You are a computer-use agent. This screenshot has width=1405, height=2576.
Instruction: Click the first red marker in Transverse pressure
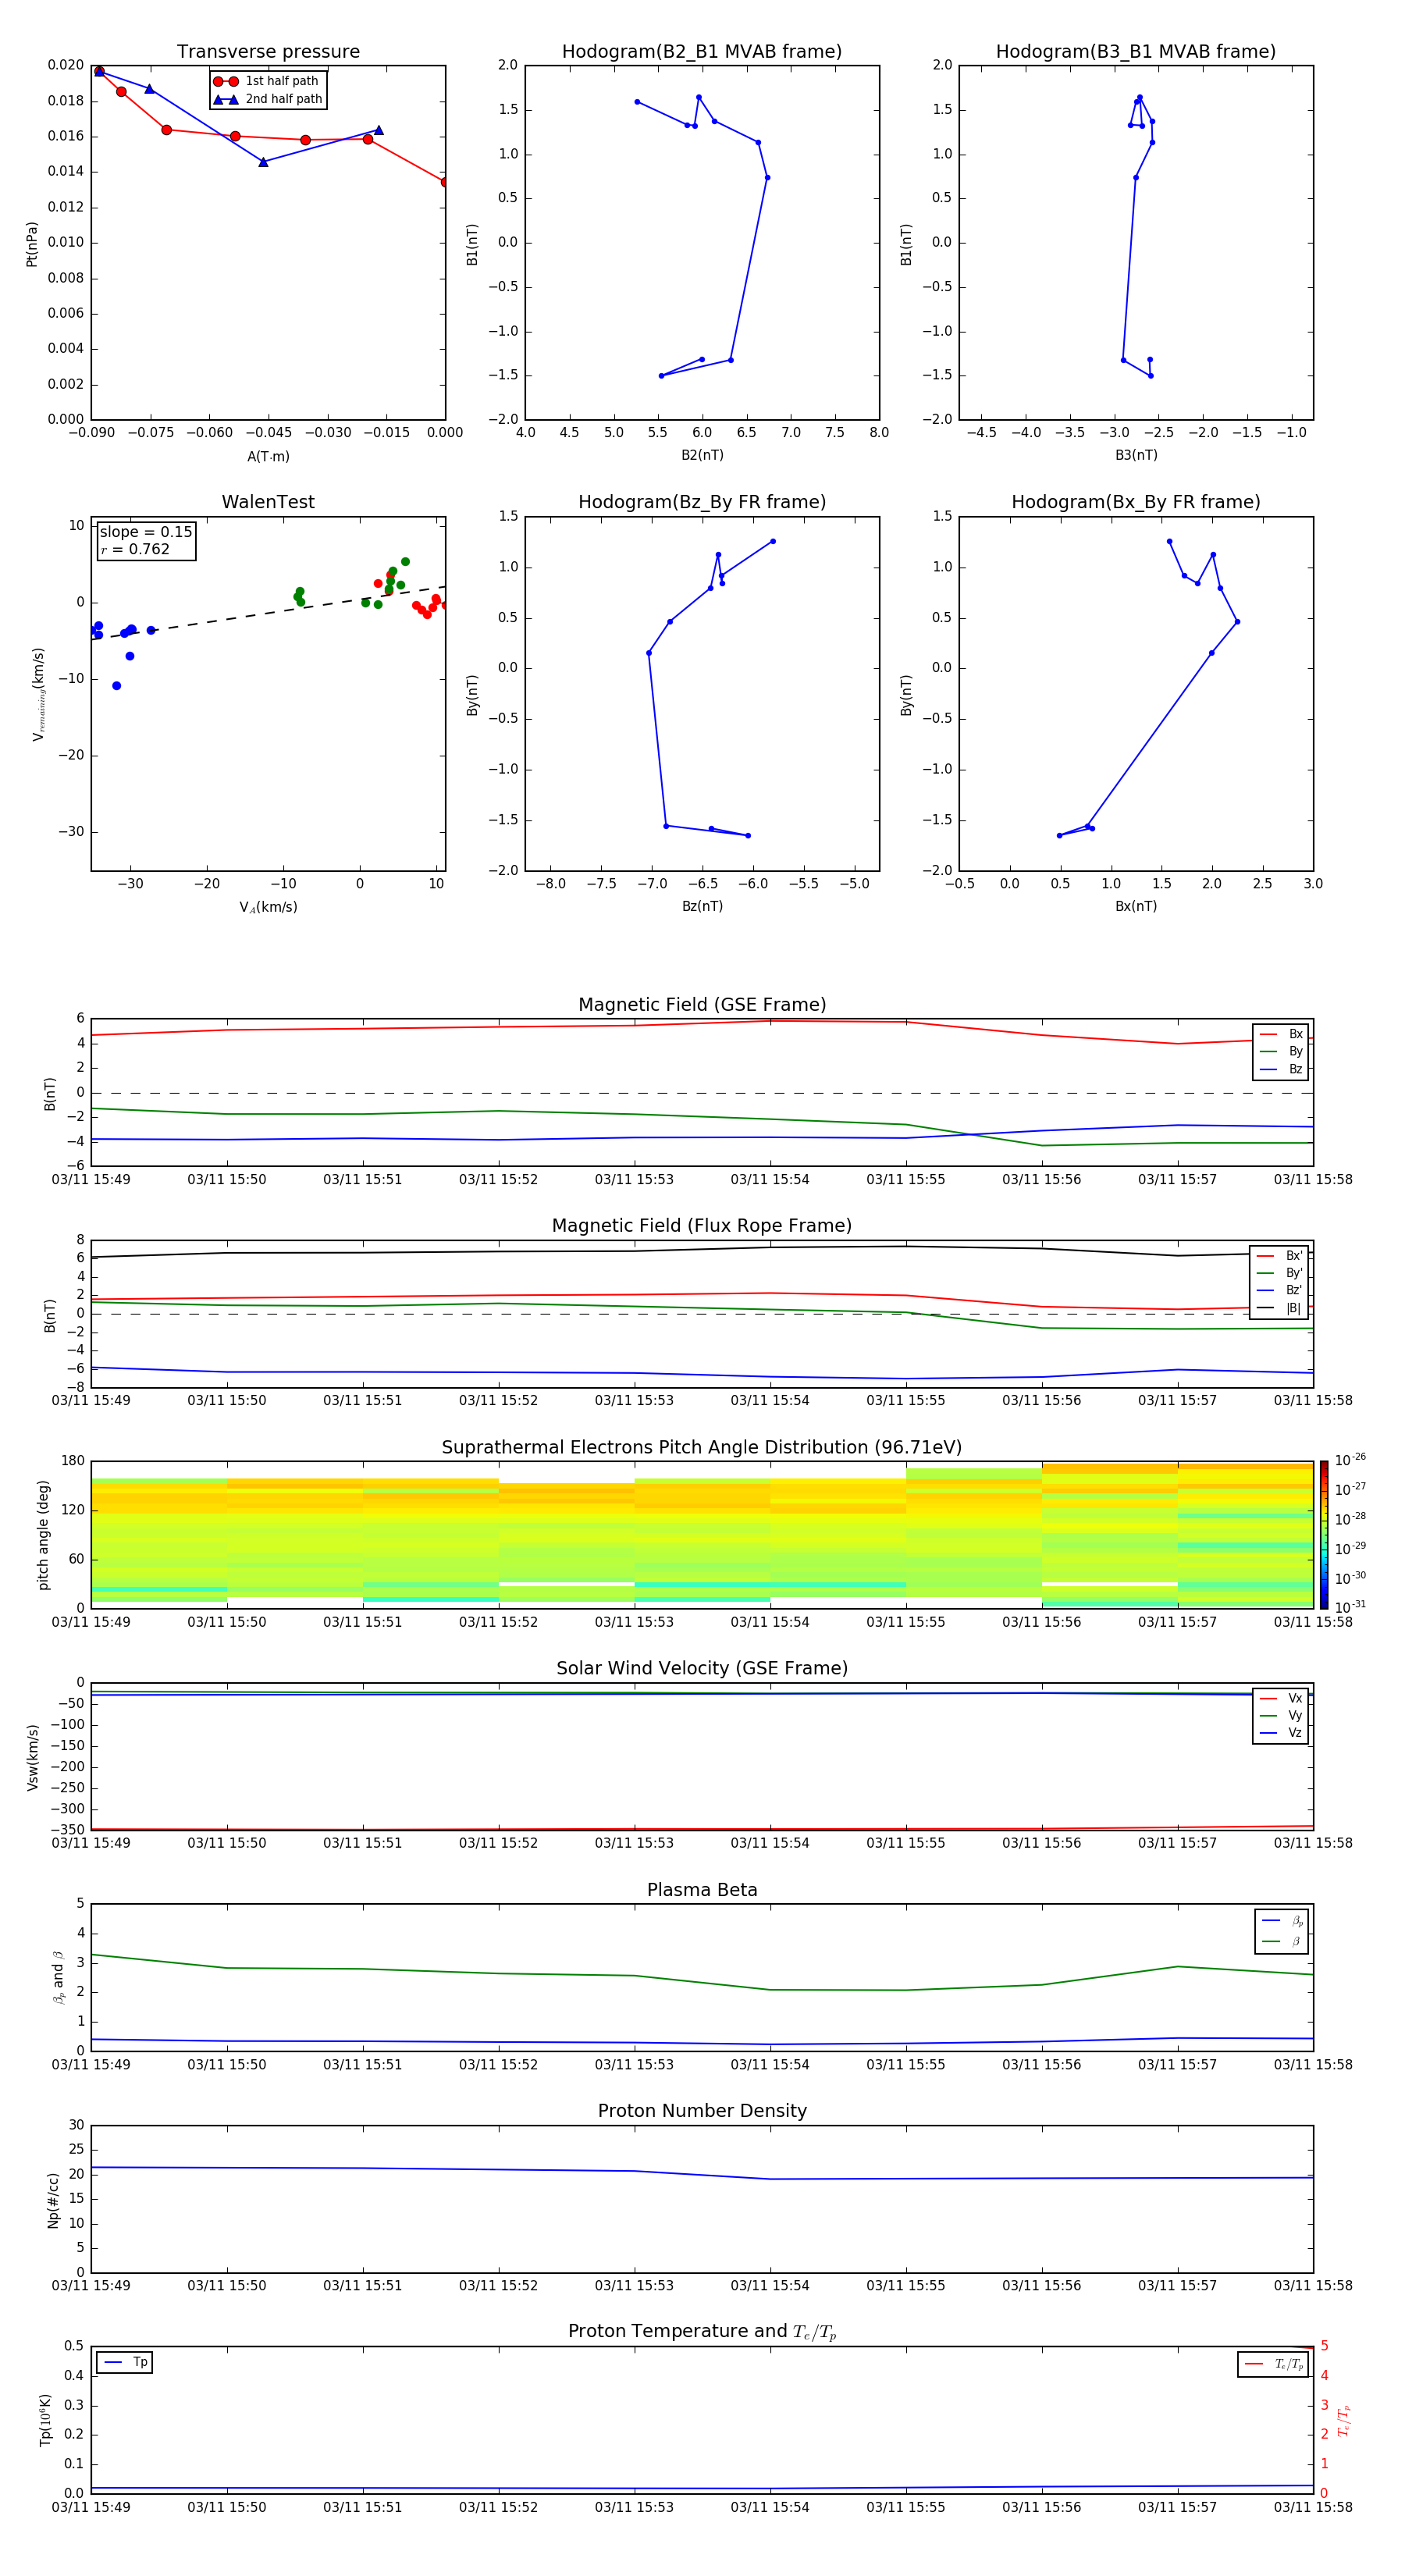99,71
